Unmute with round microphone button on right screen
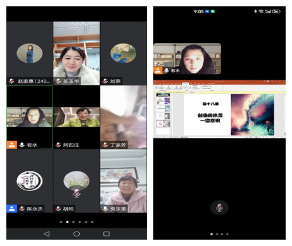This screenshot has height=246, width=292. coord(219,207)
